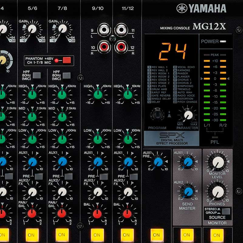Toggle the ON button below SEND MASTER

coord(187,235)
